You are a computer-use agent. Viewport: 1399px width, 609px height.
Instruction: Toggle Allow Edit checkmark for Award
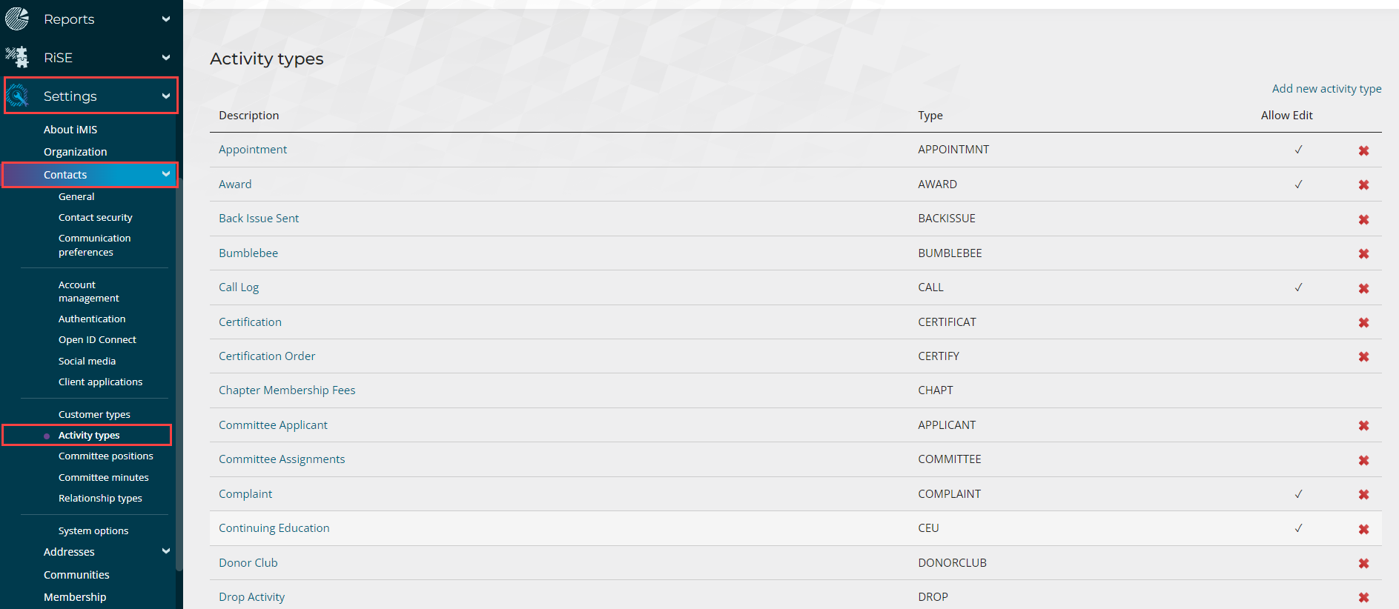(1298, 184)
